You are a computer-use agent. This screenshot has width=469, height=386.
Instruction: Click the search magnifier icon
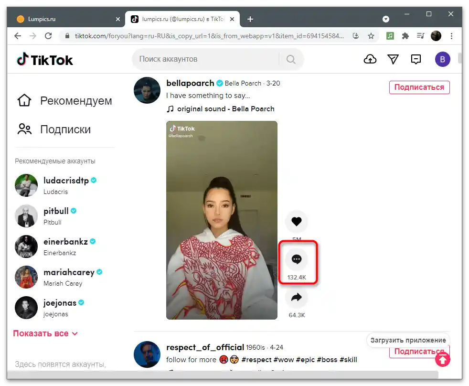click(291, 59)
